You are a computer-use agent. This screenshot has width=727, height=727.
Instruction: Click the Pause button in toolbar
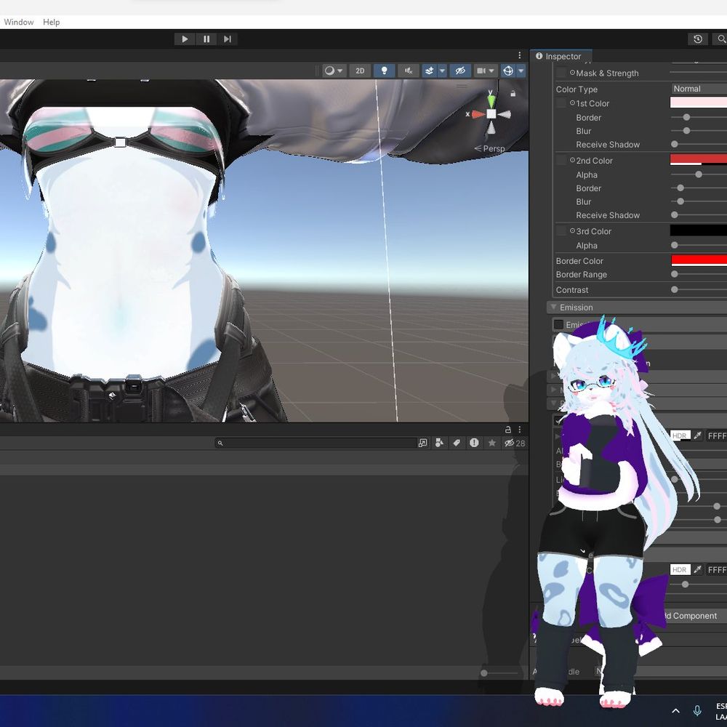click(206, 39)
